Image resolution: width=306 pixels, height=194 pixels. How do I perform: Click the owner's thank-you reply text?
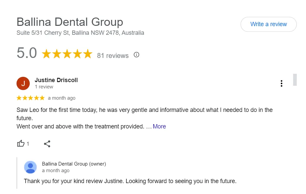130,181
